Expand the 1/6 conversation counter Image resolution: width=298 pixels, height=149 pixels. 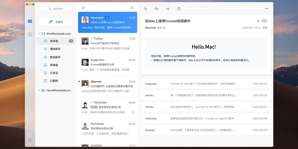click(x=264, y=21)
